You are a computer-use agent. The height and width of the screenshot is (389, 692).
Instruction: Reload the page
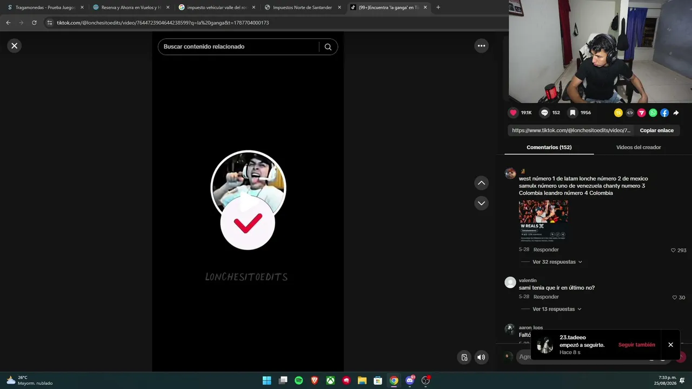pyautogui.click(x=34, y=23)
